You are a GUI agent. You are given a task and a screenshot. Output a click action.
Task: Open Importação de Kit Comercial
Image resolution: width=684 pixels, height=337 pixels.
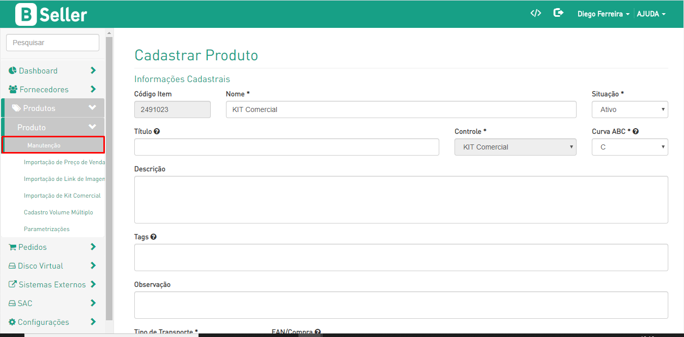tap(62, 196)
